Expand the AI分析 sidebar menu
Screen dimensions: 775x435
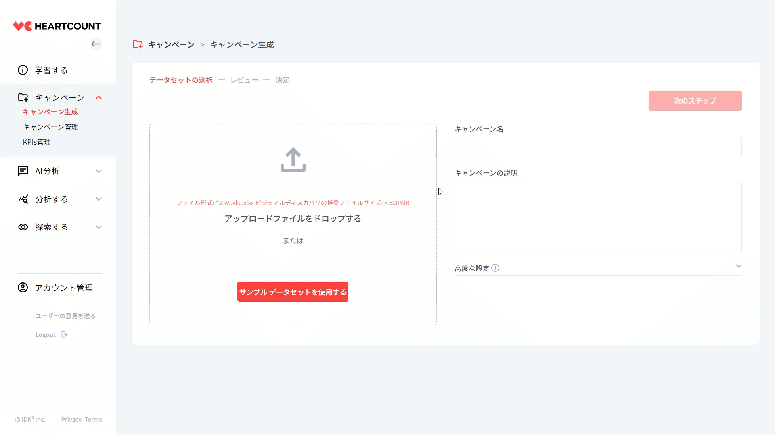98,171
